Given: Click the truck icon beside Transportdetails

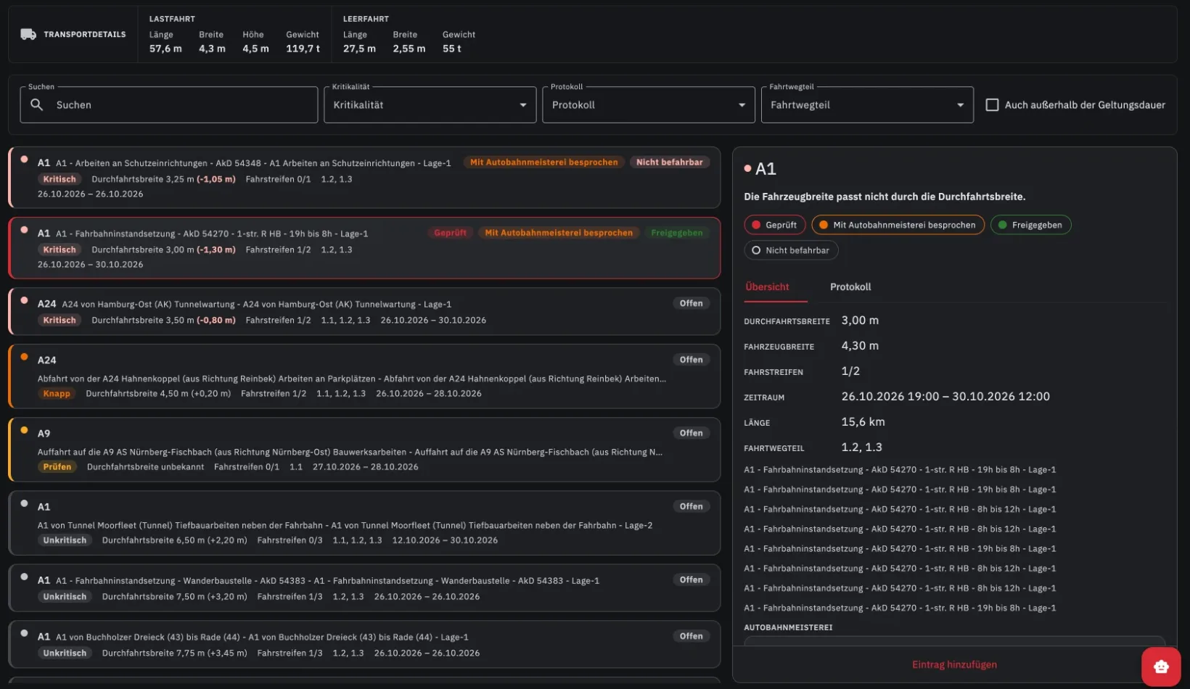Looking at the screenshot, I should click(28, 34).
